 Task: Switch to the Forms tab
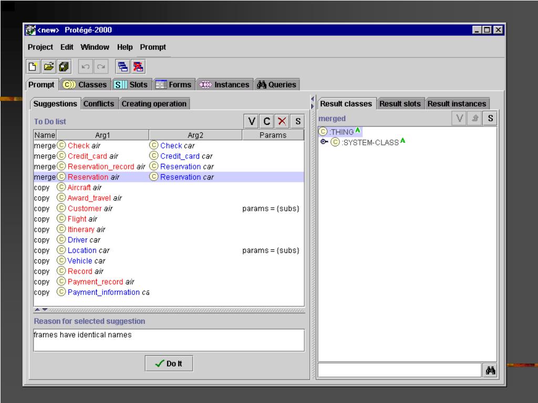coord(173,84)
